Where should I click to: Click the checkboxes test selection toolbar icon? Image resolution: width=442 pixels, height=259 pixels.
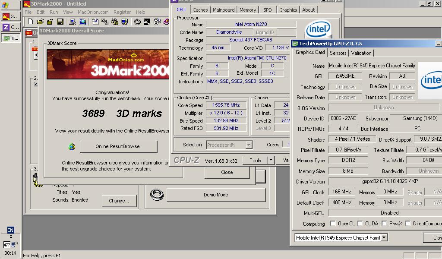coord(105,22)
